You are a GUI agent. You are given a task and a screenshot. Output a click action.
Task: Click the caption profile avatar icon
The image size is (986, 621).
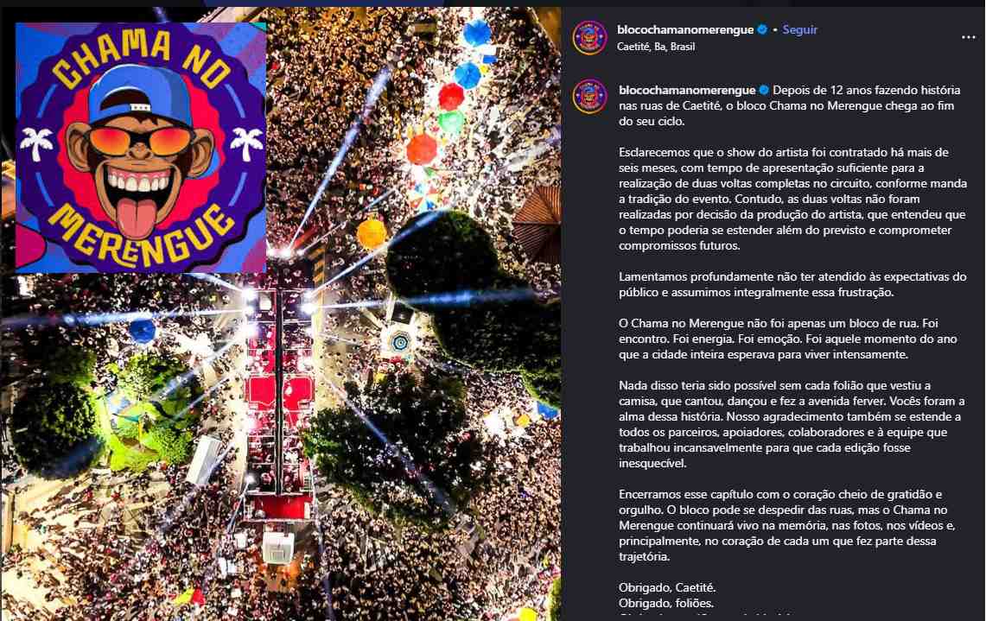(589, 96)
